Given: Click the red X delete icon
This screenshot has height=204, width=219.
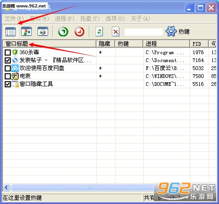Looking at the screenshot, I should 116,32.
